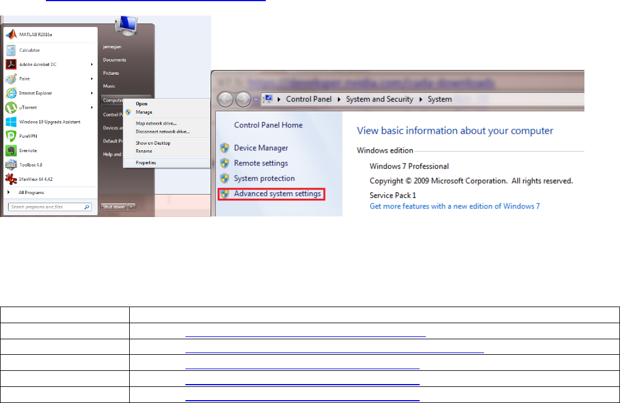The height and width of the screenshot is (403, 620).
Task: Click System and Security in the breadcrumb
Action: point(379,99)
